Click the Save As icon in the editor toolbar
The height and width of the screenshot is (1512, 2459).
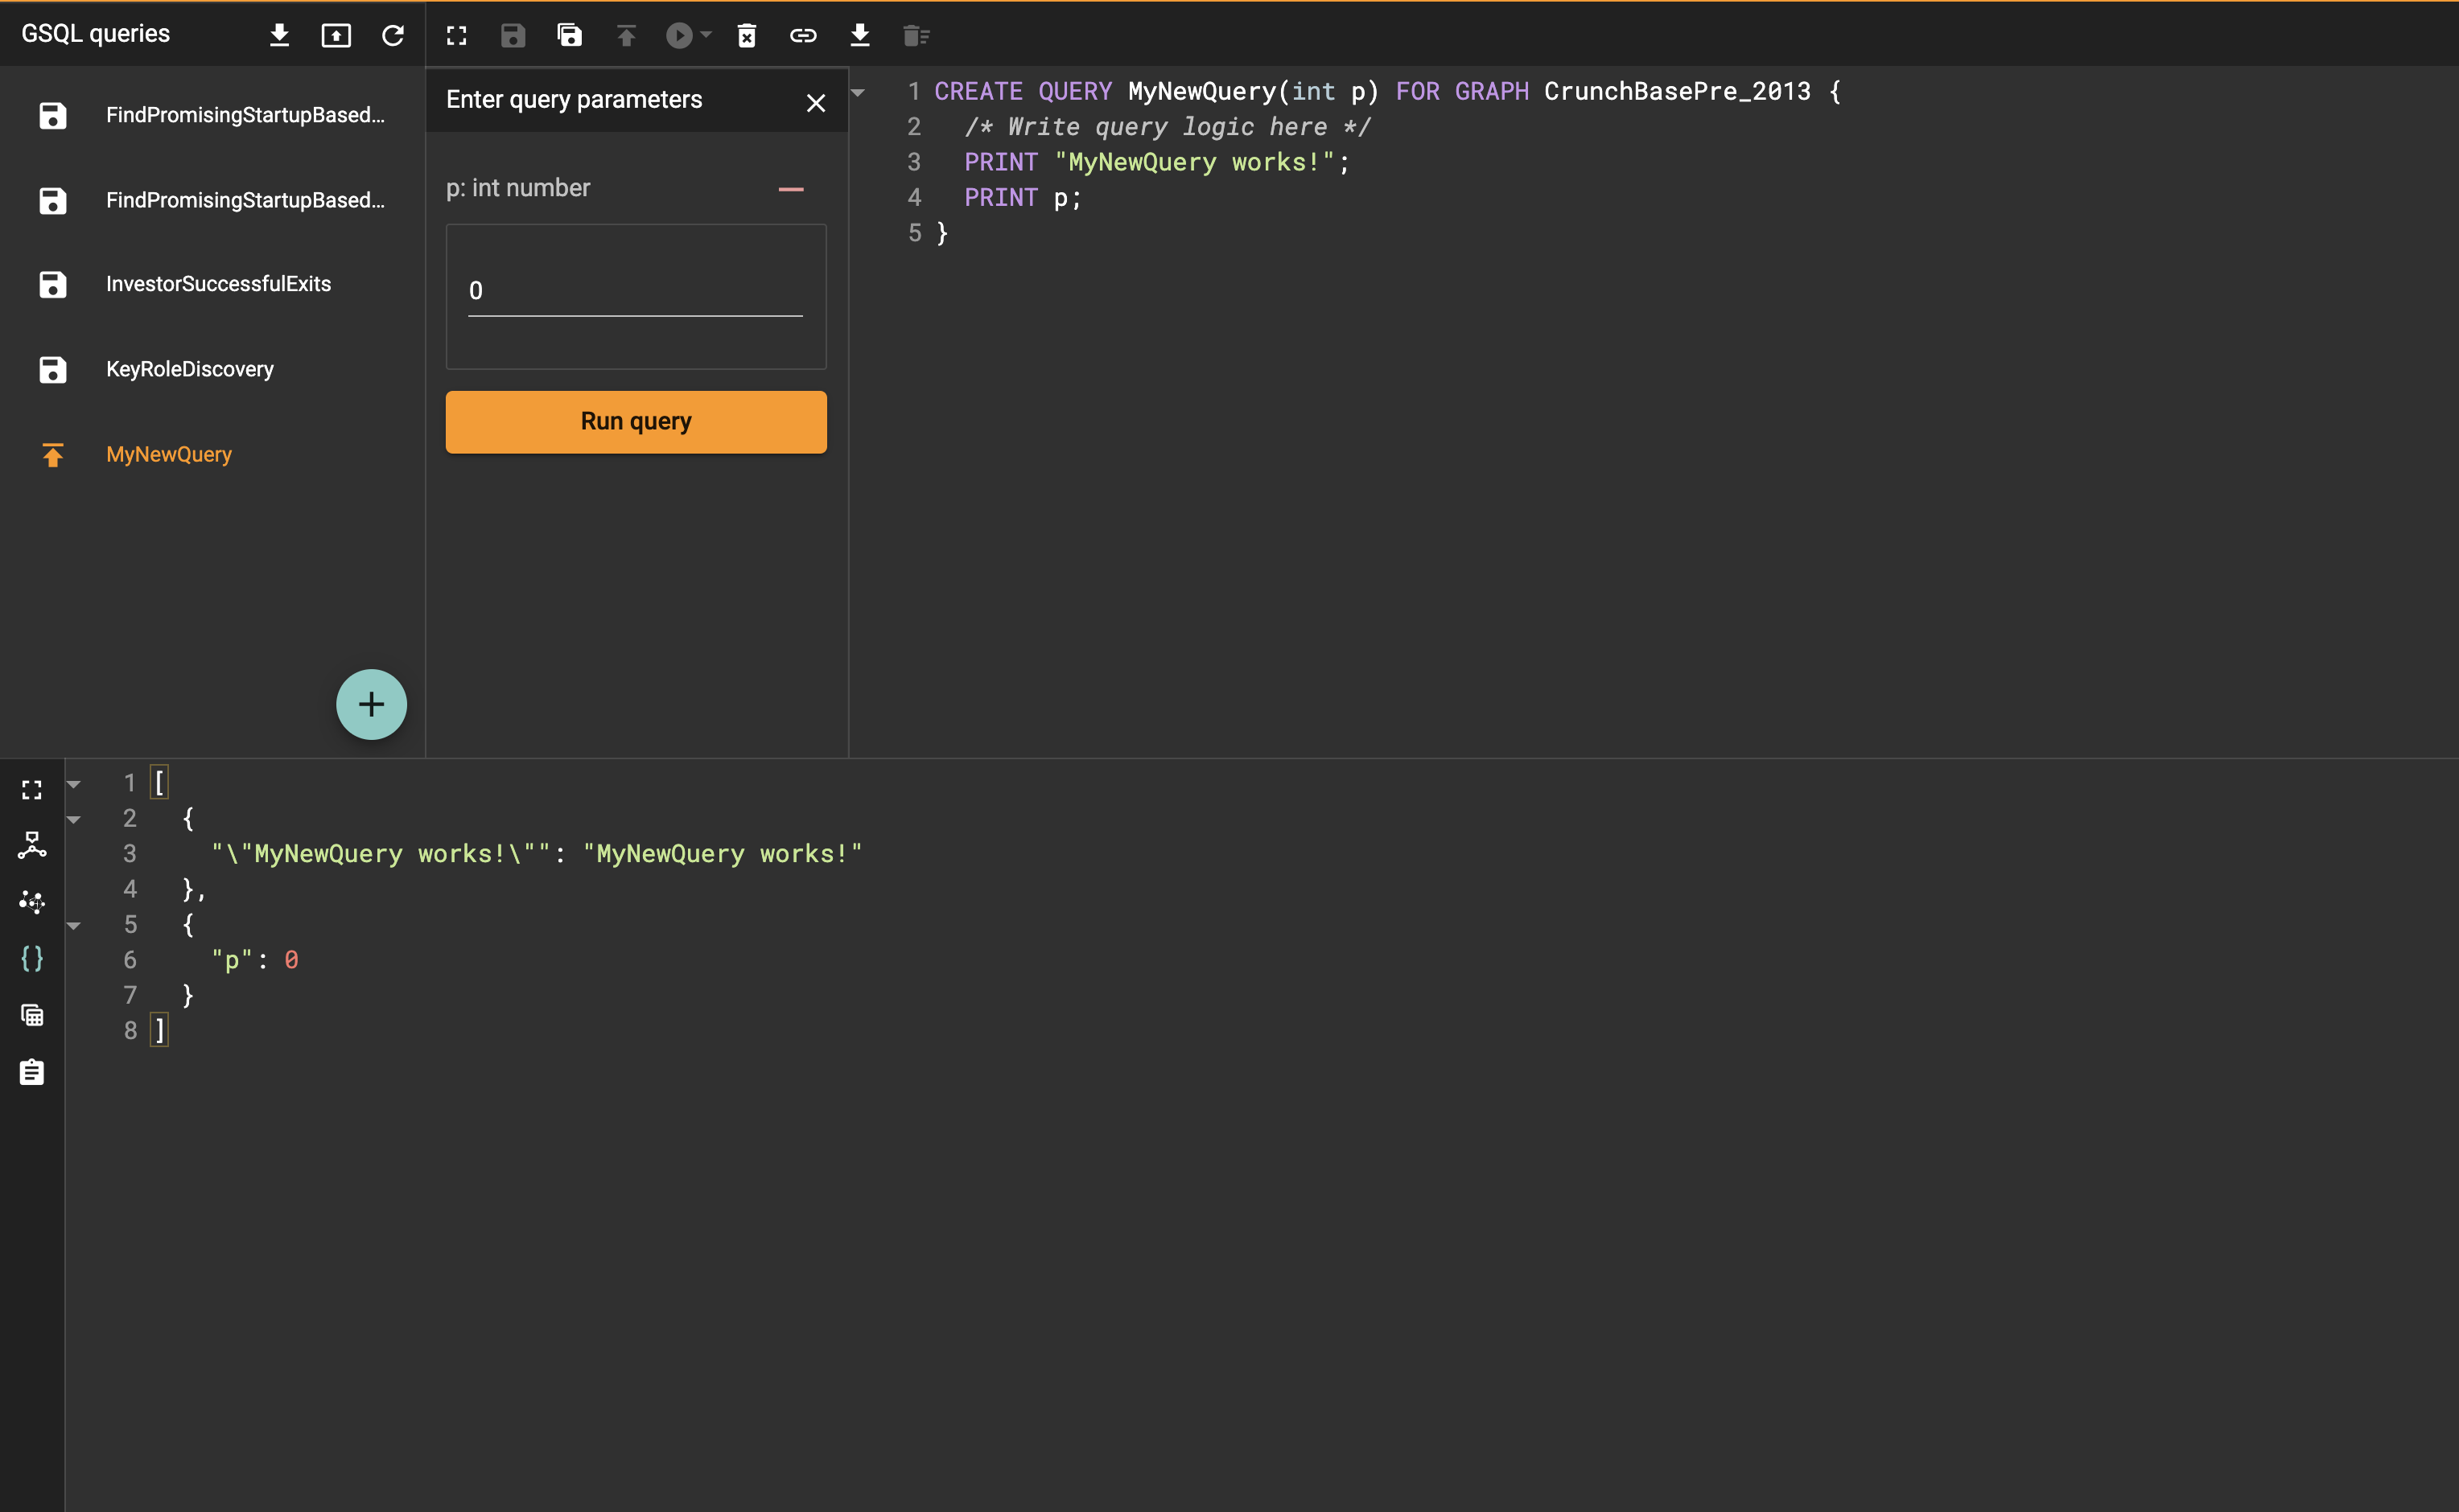pyautogui.click(x=569, y=35)
